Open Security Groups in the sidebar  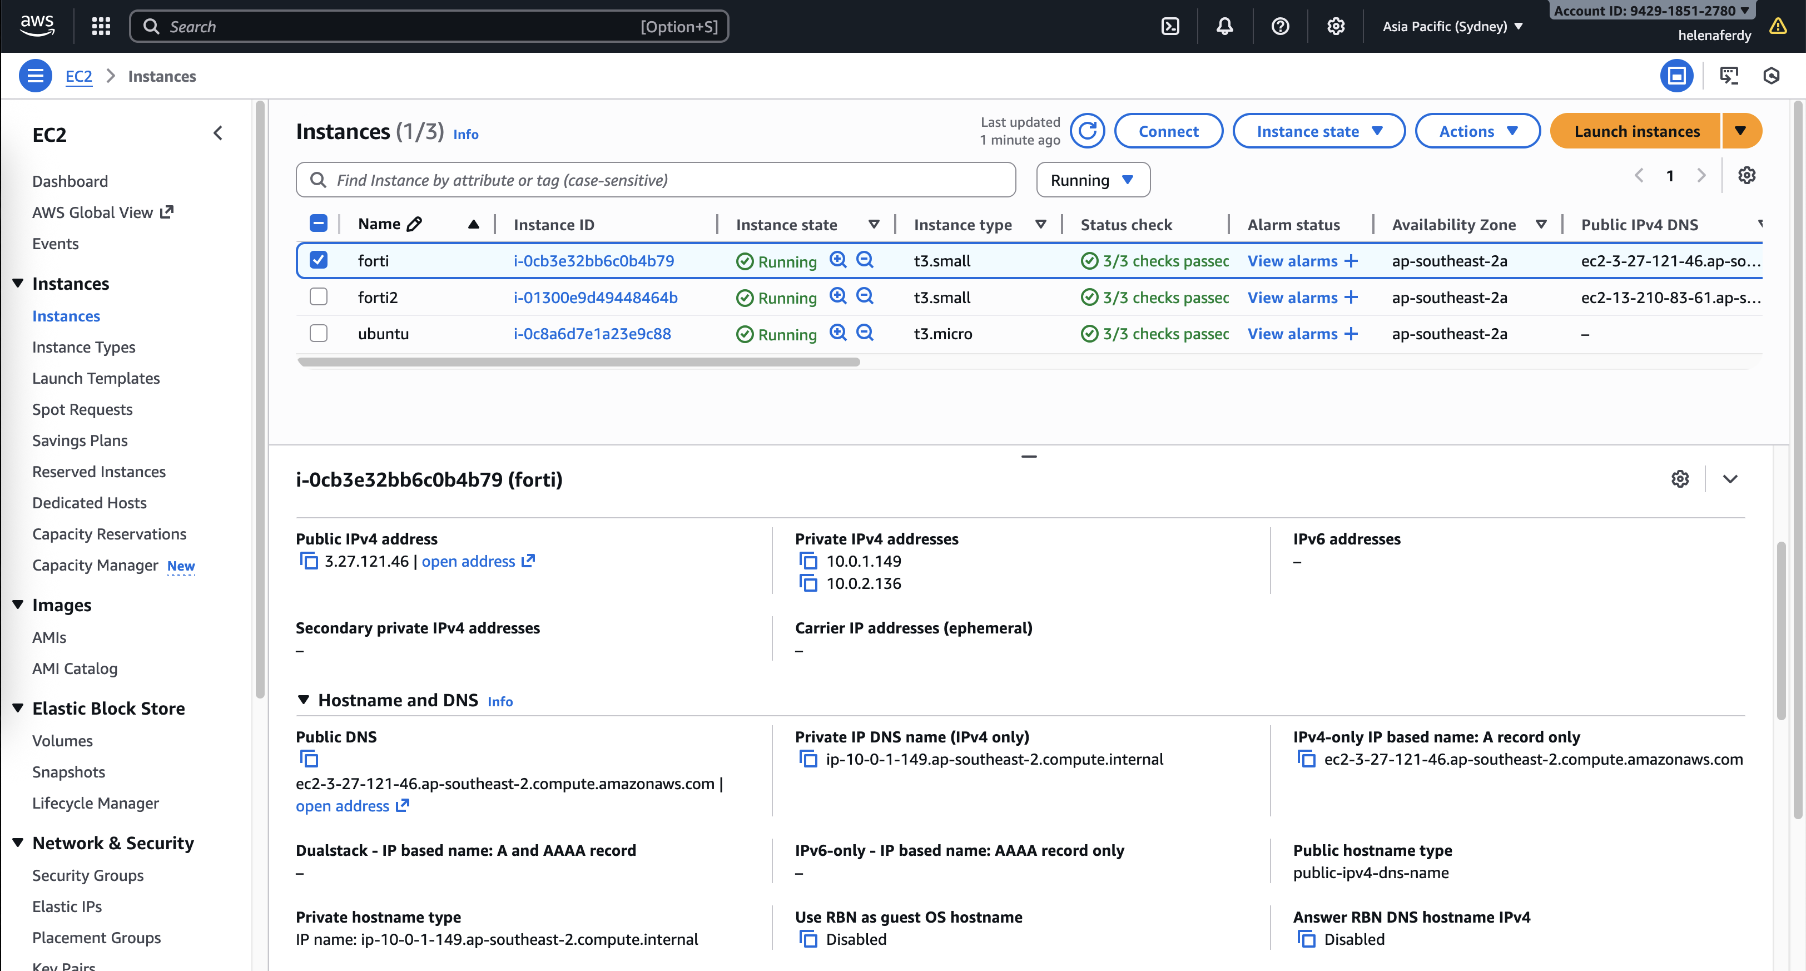88,875
